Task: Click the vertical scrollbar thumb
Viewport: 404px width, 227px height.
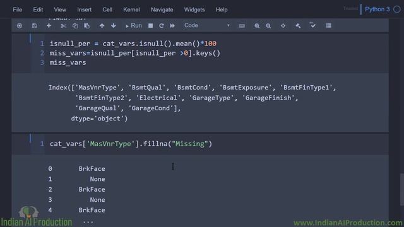Action: coord(401,190)
